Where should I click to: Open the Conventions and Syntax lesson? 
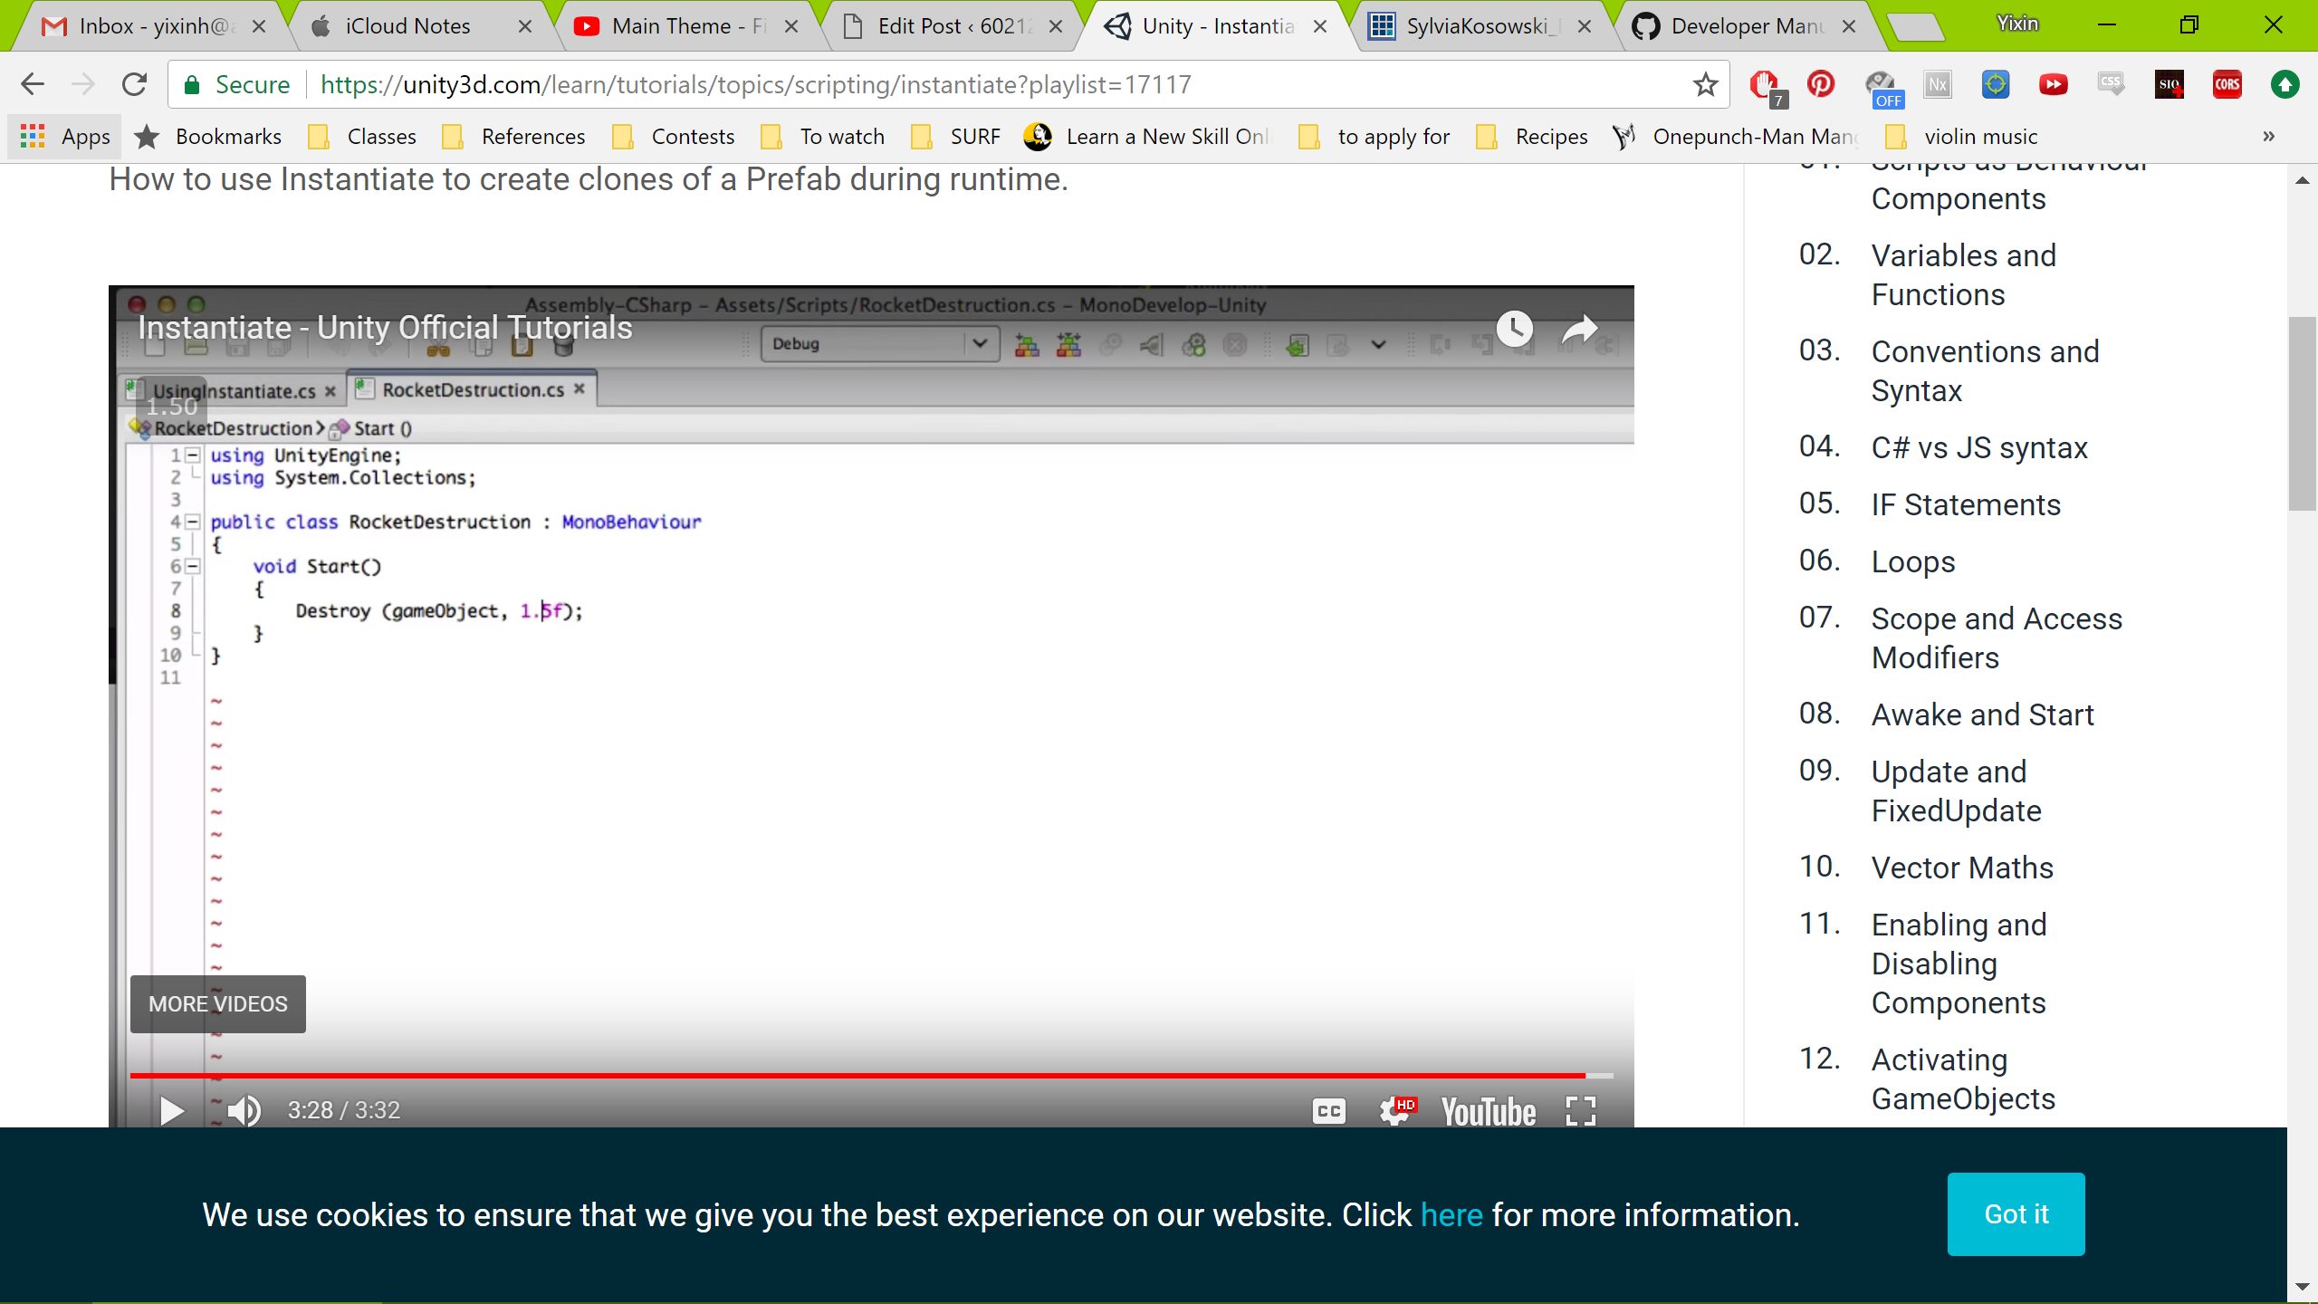point(1985,371)
